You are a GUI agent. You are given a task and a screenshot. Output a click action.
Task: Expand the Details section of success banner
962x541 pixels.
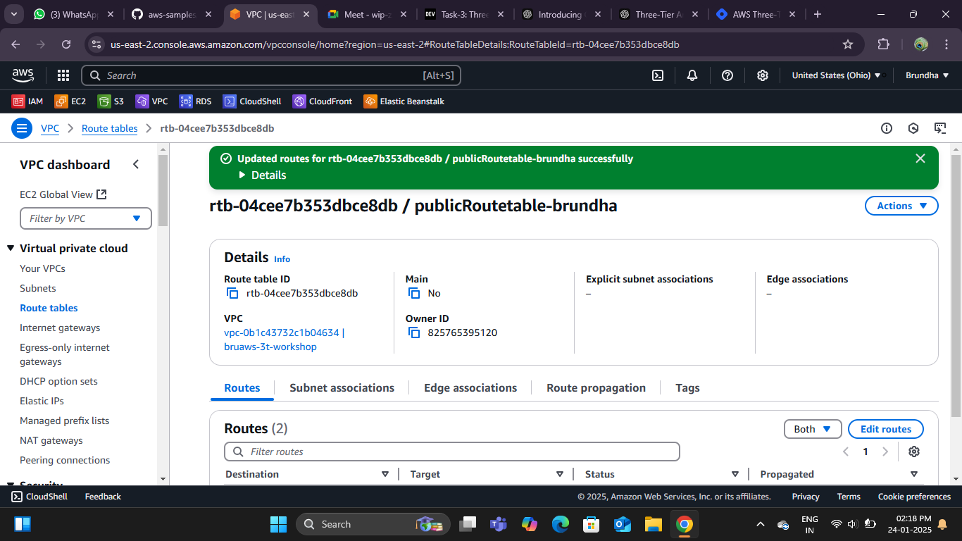[263, 175]
